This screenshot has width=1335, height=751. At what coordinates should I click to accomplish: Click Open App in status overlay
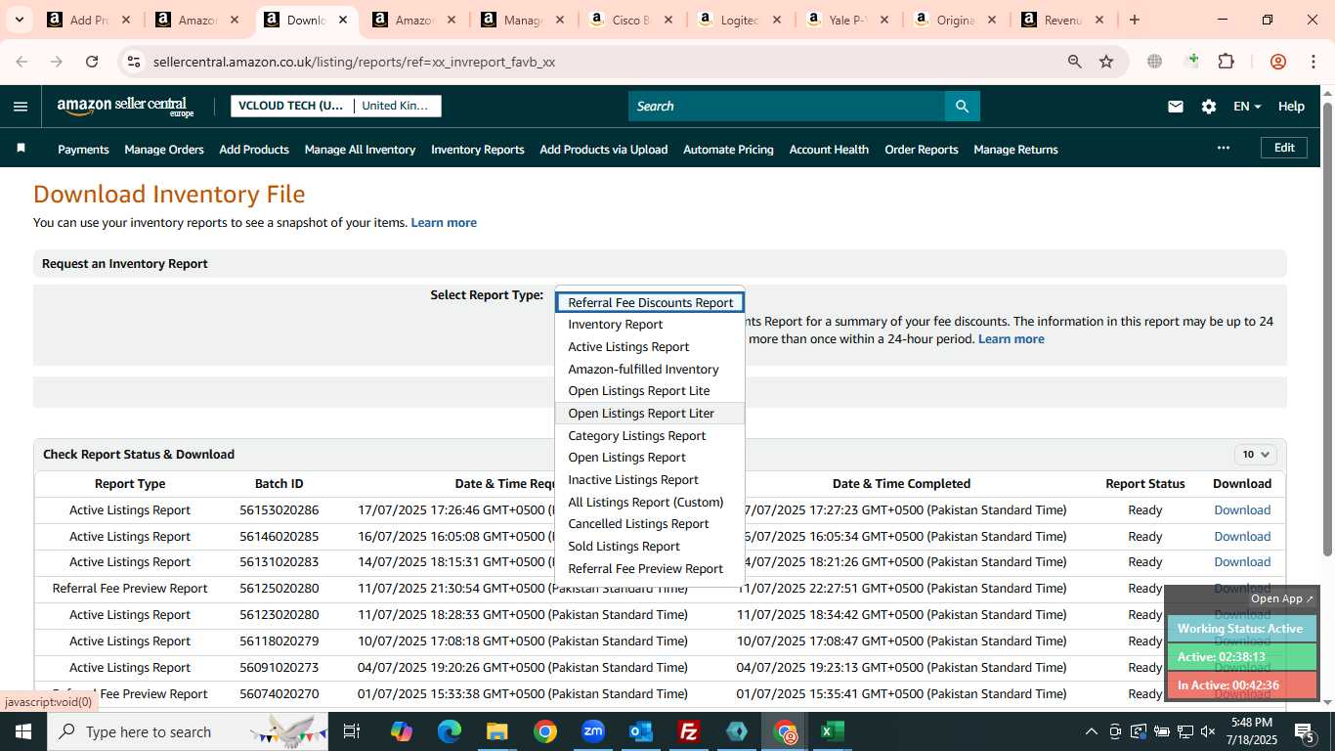[x=1281, y=598]
